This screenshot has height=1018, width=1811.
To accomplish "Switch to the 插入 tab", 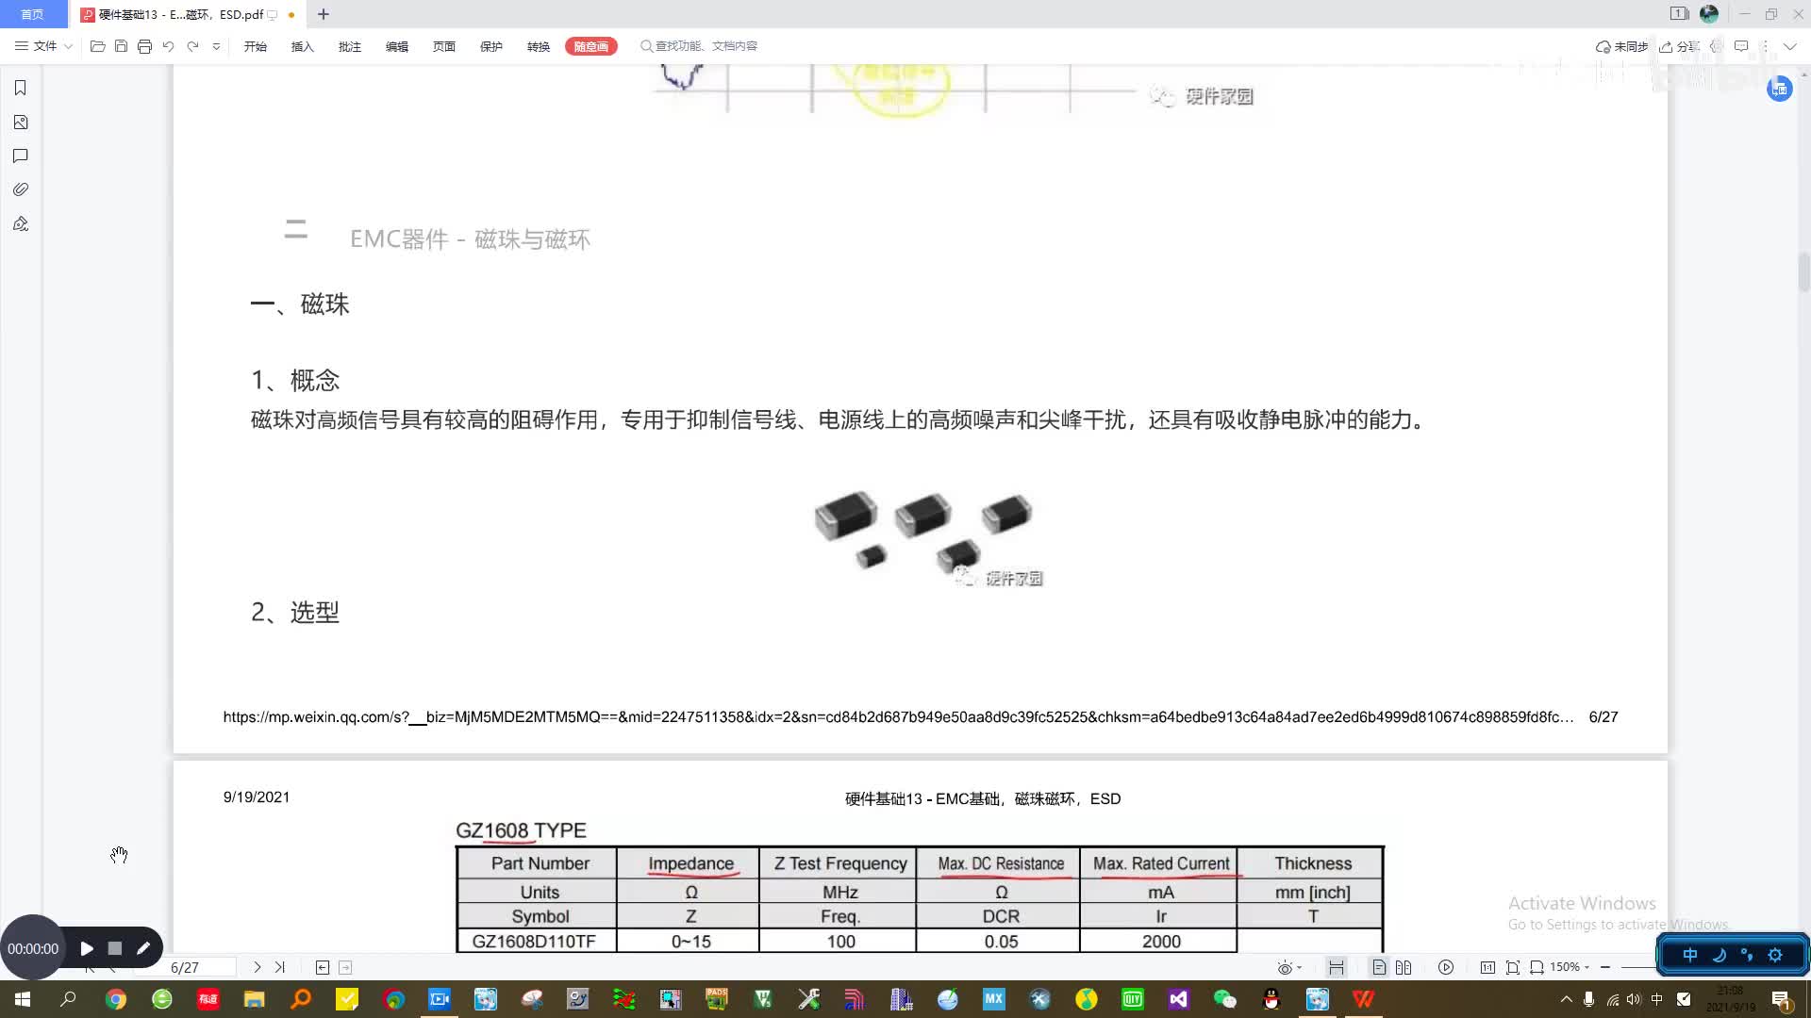I will pos(303,46).
